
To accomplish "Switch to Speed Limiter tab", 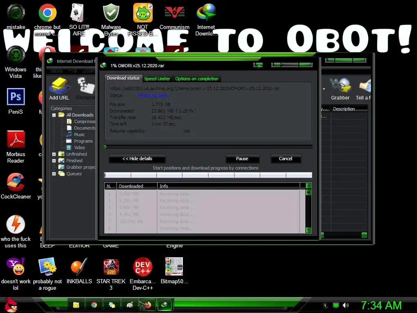I will coord(157,79).
